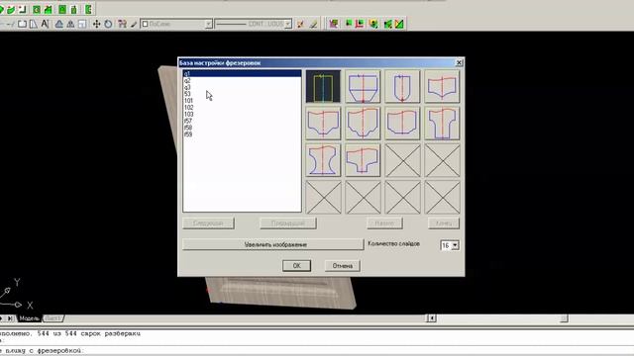This screenshot has width=634, height=356.
Task: Click the 'Увеличить изображение' button
Action: pos(273,244)
